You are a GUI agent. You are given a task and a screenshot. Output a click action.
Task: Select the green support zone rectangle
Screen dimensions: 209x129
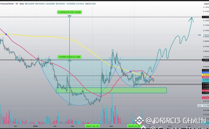coord(111,90)
